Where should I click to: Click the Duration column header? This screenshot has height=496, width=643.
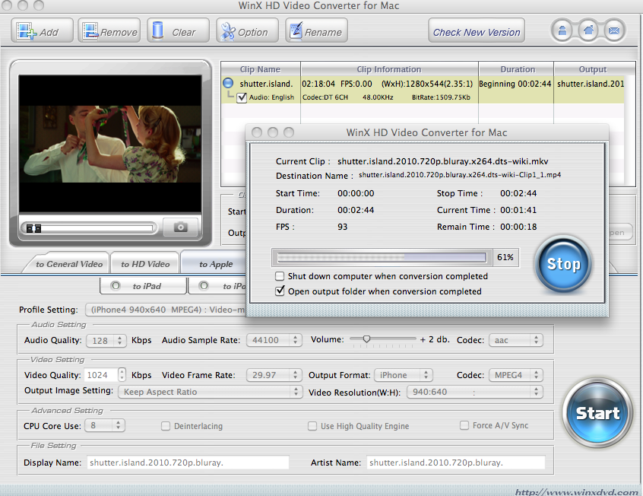click(x=516, y=69)
